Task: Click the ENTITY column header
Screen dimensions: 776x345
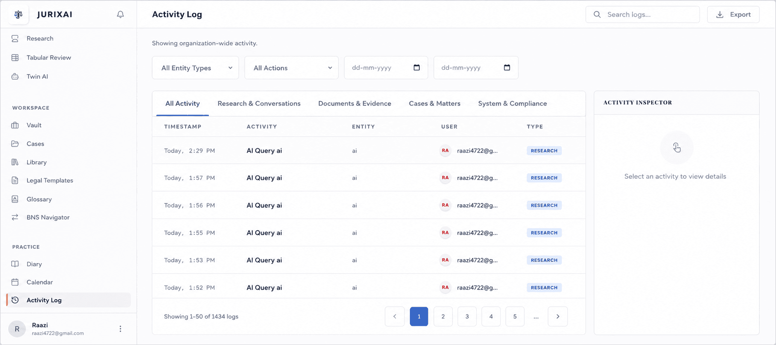Action: click(363, 127)
